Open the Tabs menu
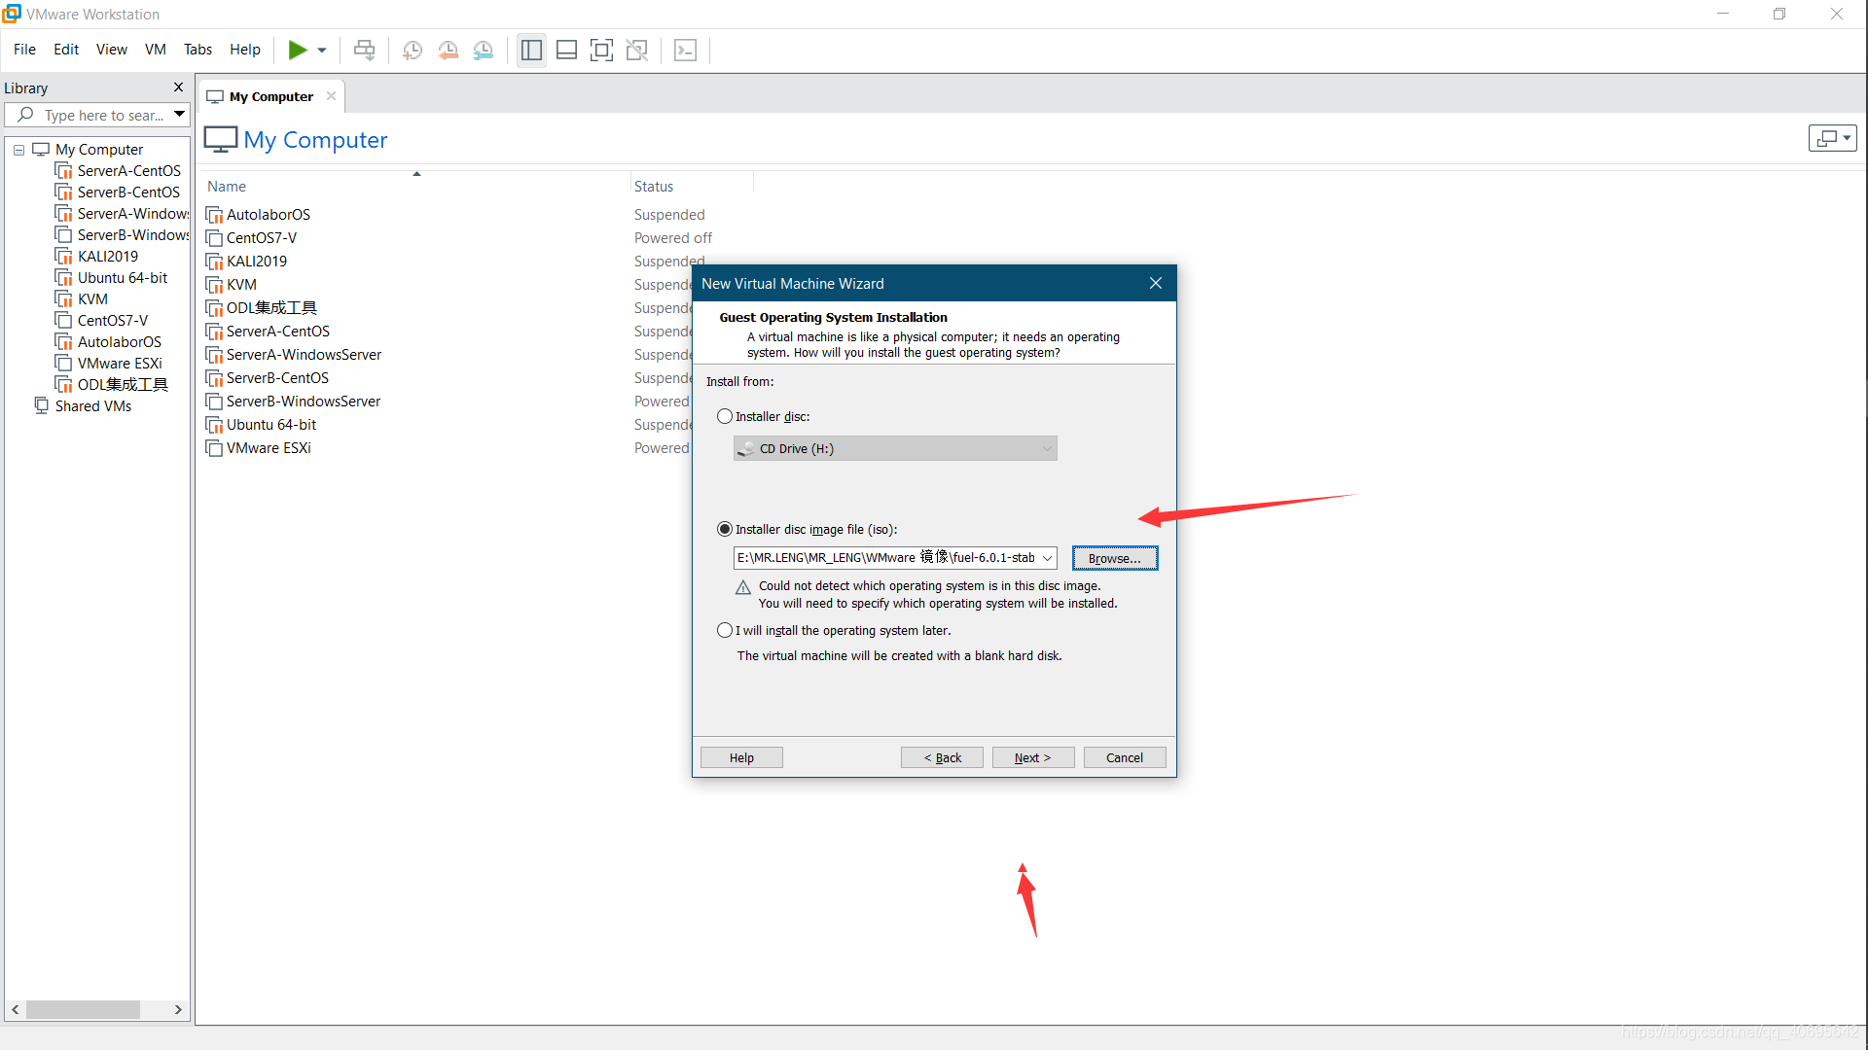The height and width of the screenshot is (1050, 1868). coord(198,50)
